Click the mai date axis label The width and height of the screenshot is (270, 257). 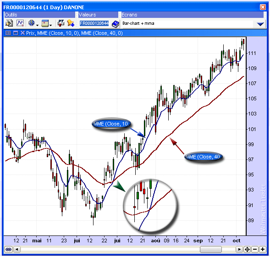tap(37, 241)
